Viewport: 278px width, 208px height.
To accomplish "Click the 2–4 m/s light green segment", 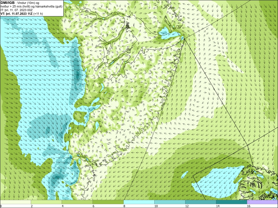I will click(46, 202).
